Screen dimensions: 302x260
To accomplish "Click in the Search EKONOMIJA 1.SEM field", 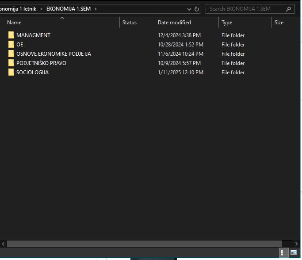I will 245,9.
